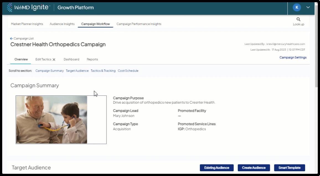320x176 pixels.
Task: Open Campaign Performance Insights tab
Action: point(139,24)
